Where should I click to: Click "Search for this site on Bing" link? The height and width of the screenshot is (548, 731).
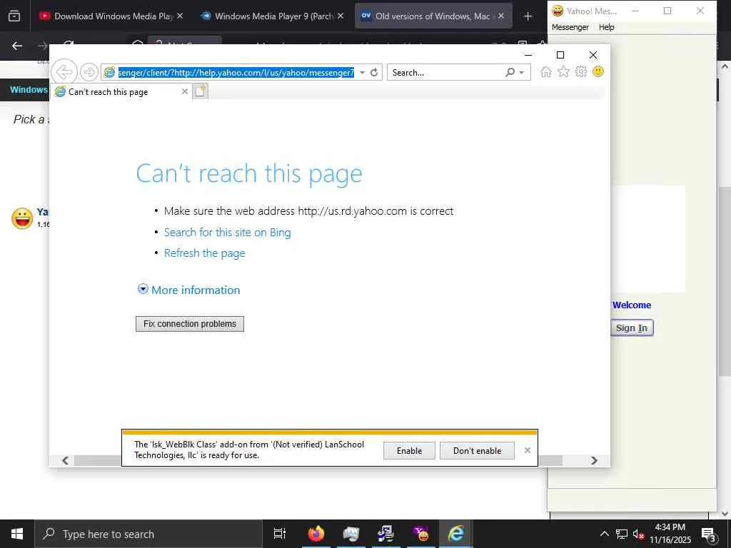[227, 232]
